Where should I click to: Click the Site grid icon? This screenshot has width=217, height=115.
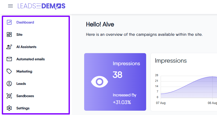tap(9, 34)
